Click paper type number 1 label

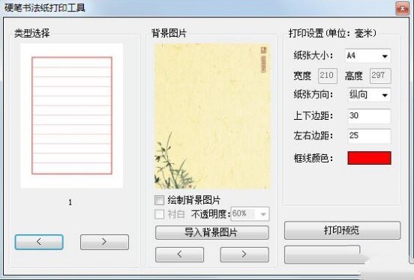(70, 202)
